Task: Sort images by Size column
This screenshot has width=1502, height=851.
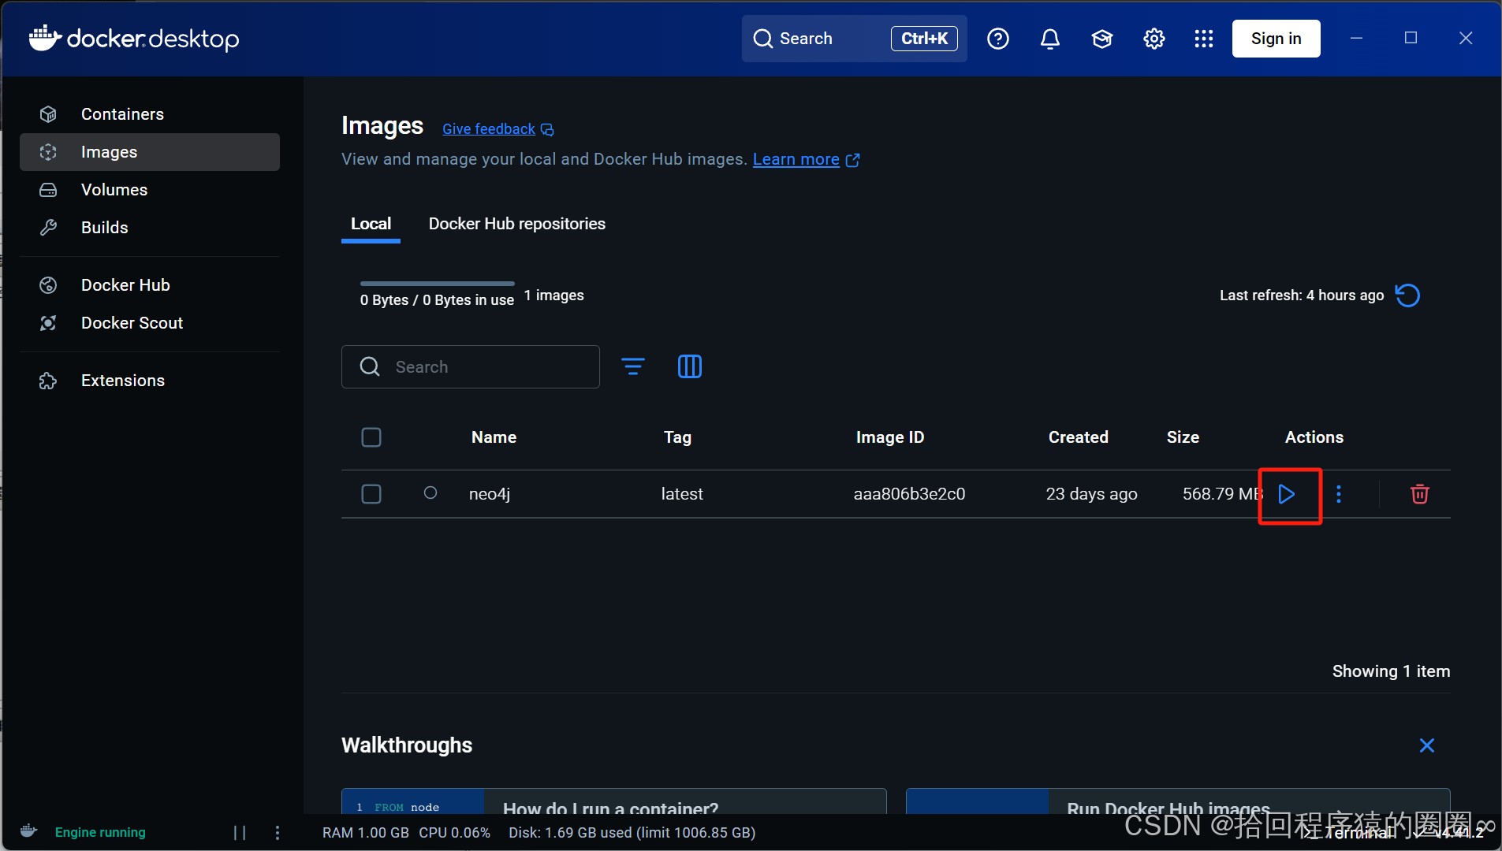Action: coord(1183,437)
